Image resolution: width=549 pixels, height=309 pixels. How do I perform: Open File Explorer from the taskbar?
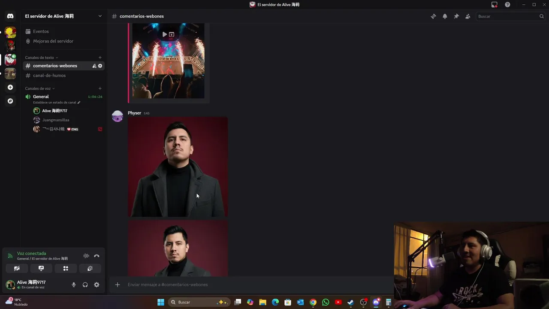click(x=262, y=302)
